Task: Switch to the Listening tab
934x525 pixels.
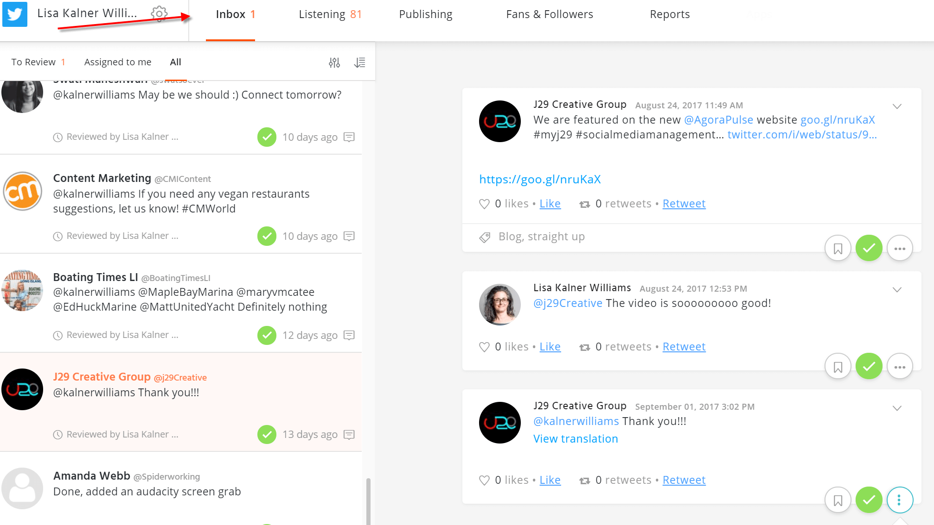Action: pos(330,14)
